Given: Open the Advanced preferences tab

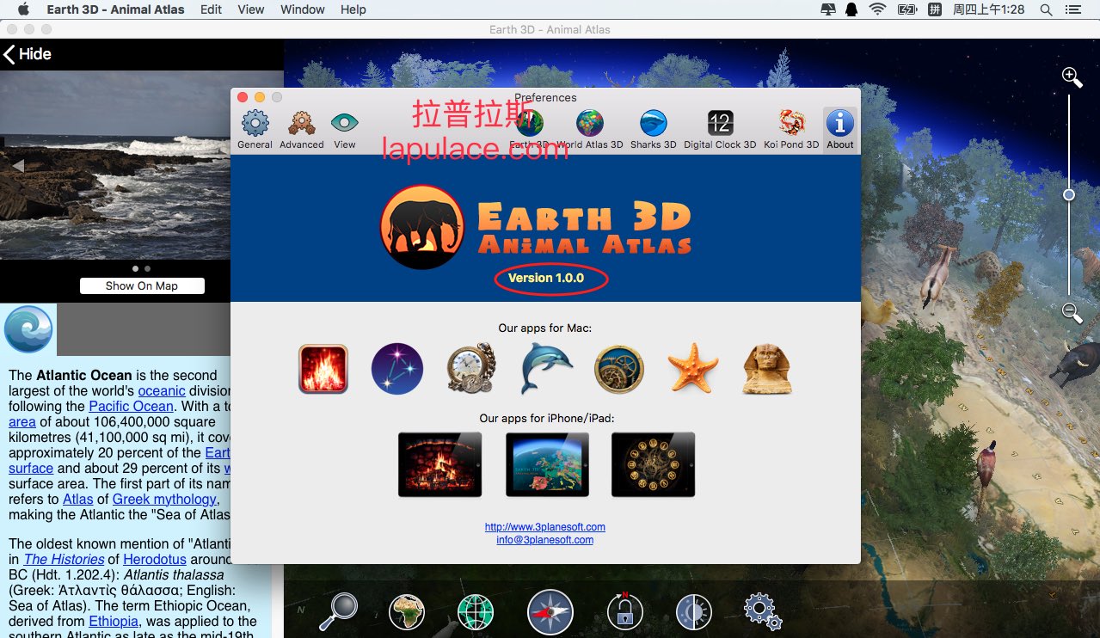Looking at the screenshot, I should 301,129.
